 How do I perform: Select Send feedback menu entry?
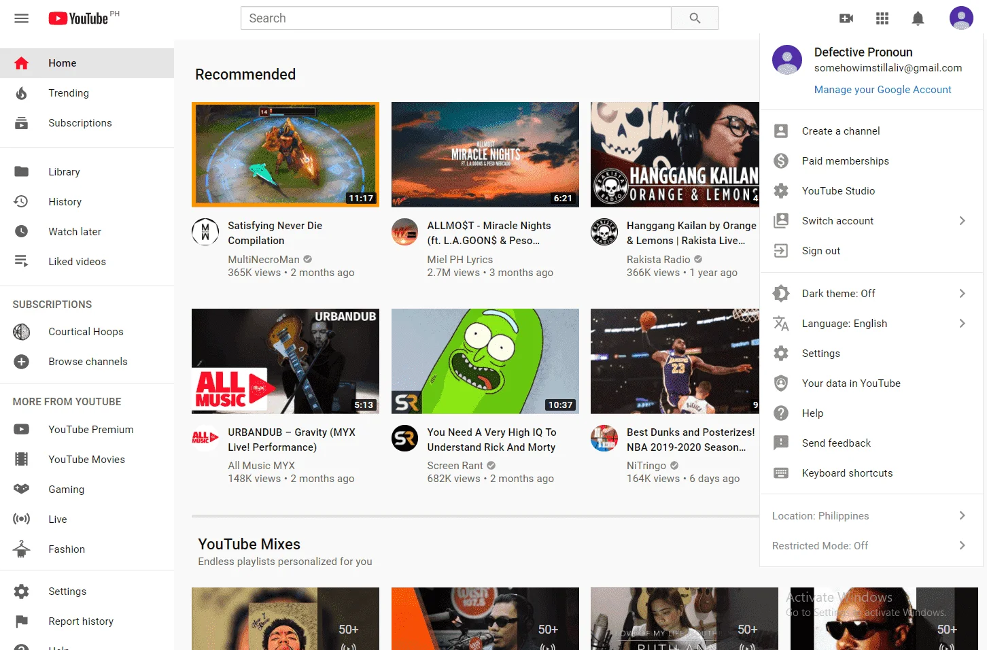point(871,443)
